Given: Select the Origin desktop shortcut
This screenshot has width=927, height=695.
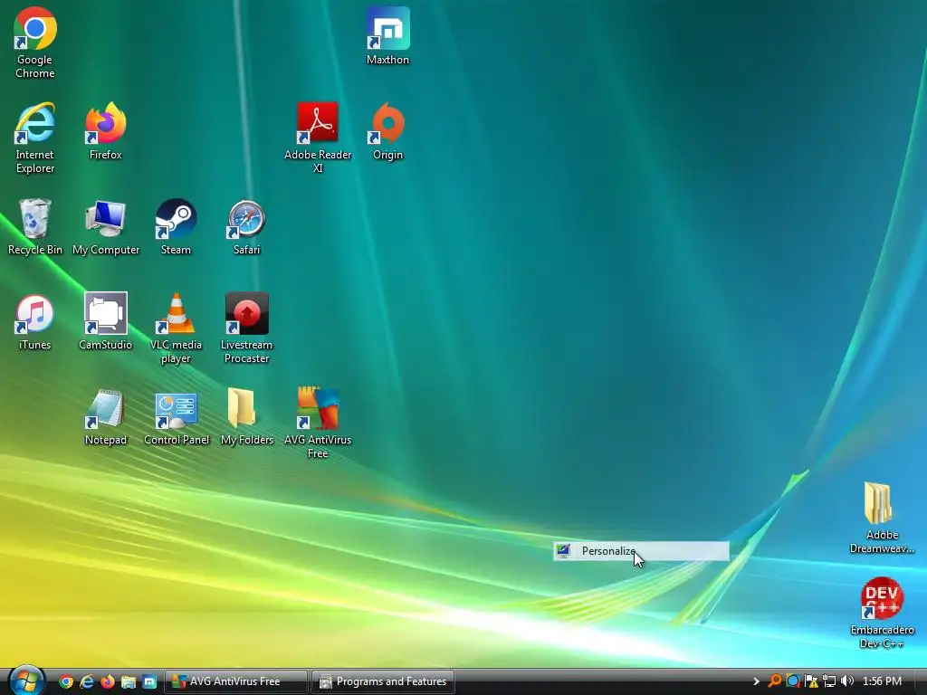Looking at the screenshot, I should [x=387, y=131].
